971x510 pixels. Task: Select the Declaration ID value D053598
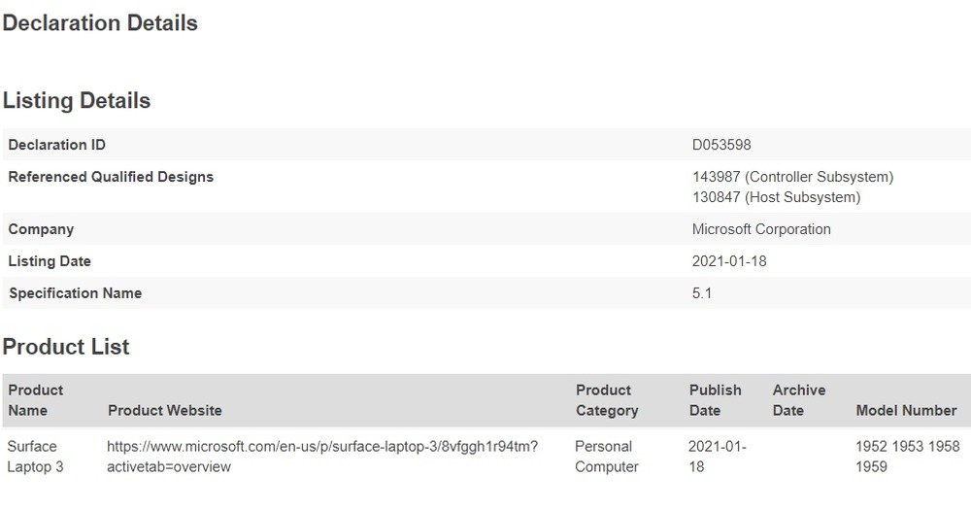[721, 145]
